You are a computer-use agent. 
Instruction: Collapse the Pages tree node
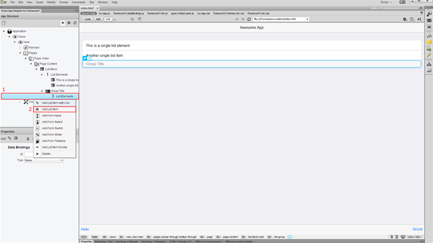pyautogui.click(x=20, y=53)
